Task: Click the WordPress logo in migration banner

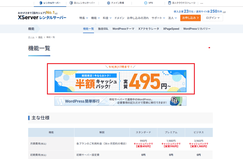Action: coord(61,101)
